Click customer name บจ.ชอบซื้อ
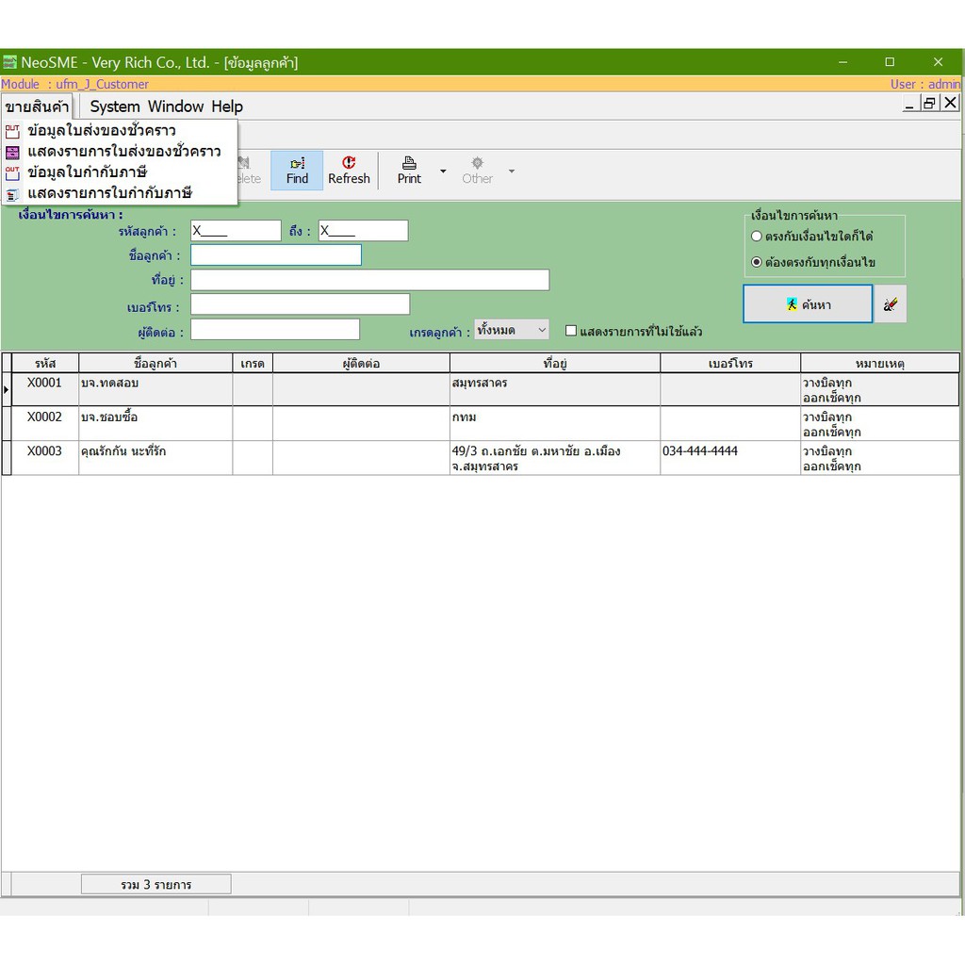 109,417
